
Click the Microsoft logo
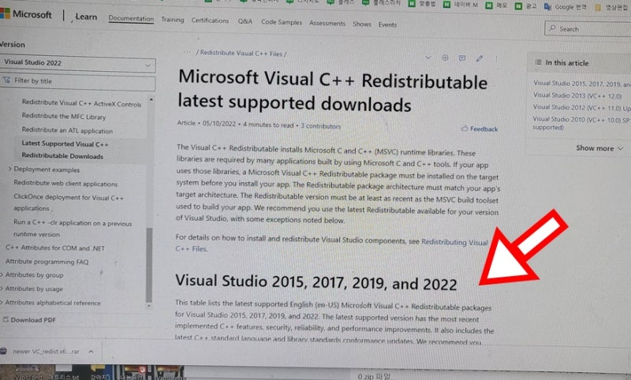coord(26,14)
